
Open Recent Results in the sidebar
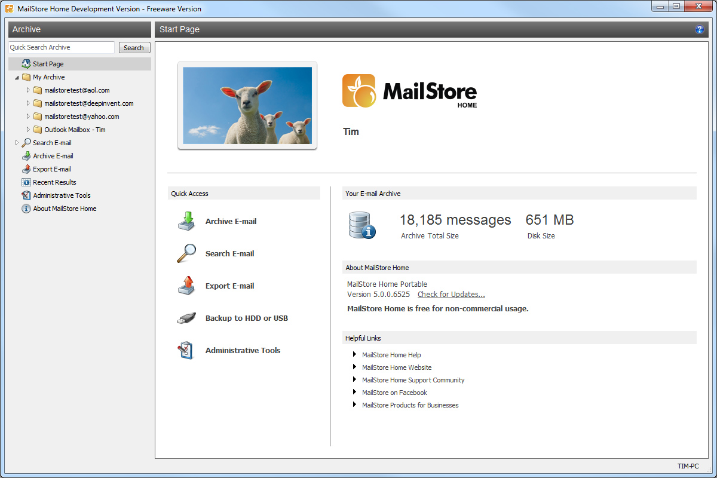tap(55, 182)
